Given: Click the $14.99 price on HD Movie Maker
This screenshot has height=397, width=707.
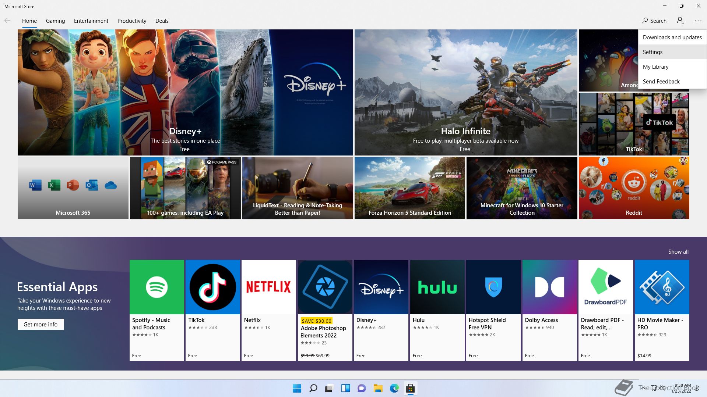Looking at the screenshot, I should [x=644, y=356].
